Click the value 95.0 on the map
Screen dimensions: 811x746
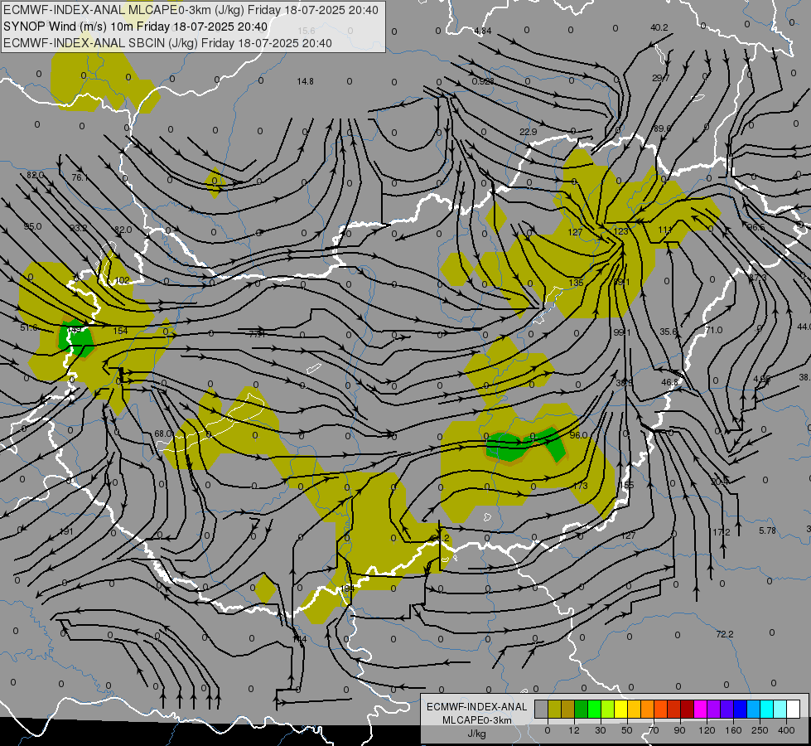point(32,226)
